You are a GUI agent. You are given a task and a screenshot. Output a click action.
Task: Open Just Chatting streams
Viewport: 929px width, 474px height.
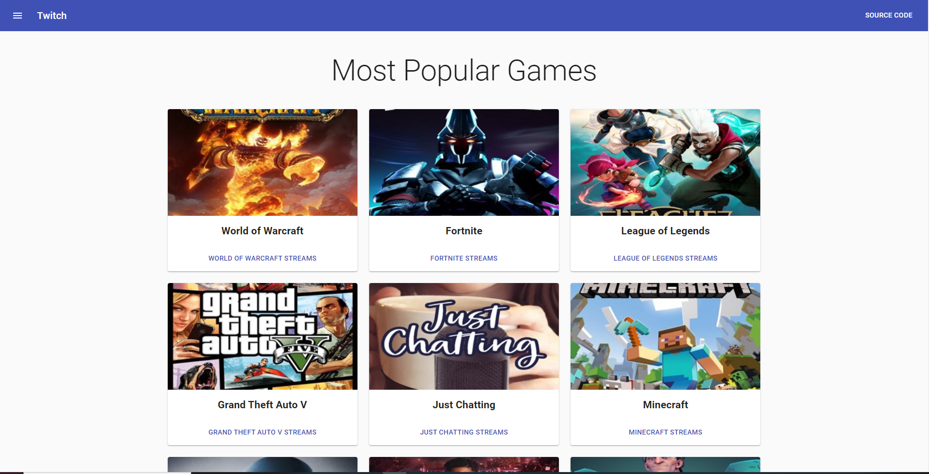click(x=464, y=432)
